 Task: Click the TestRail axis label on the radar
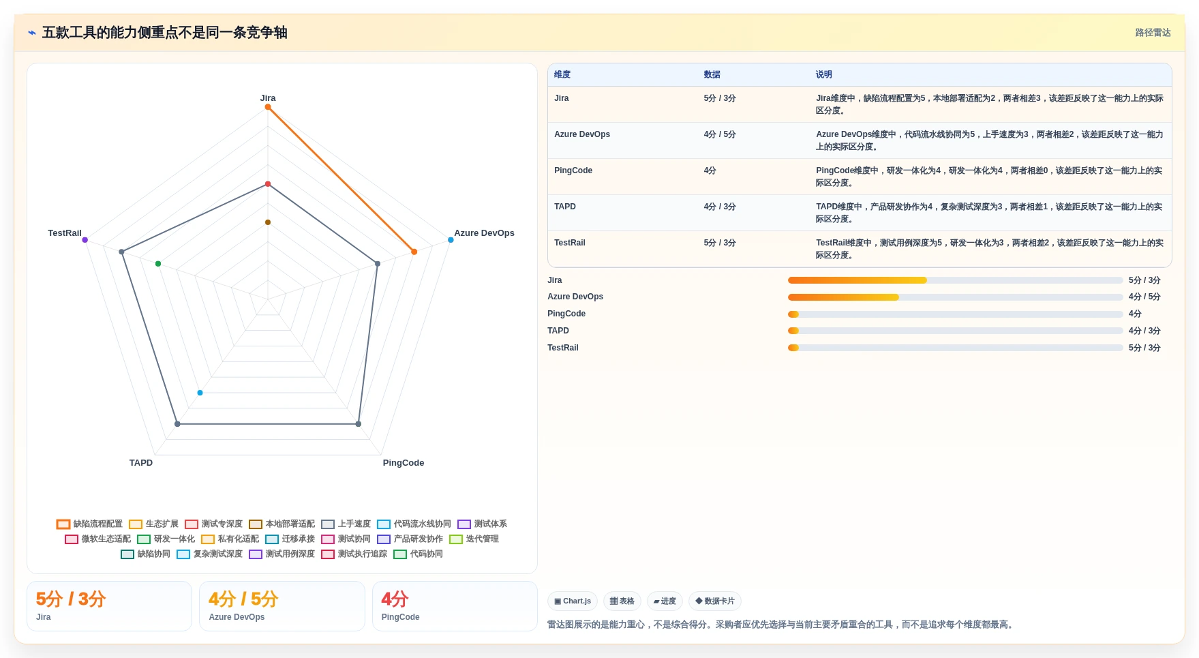65,233
